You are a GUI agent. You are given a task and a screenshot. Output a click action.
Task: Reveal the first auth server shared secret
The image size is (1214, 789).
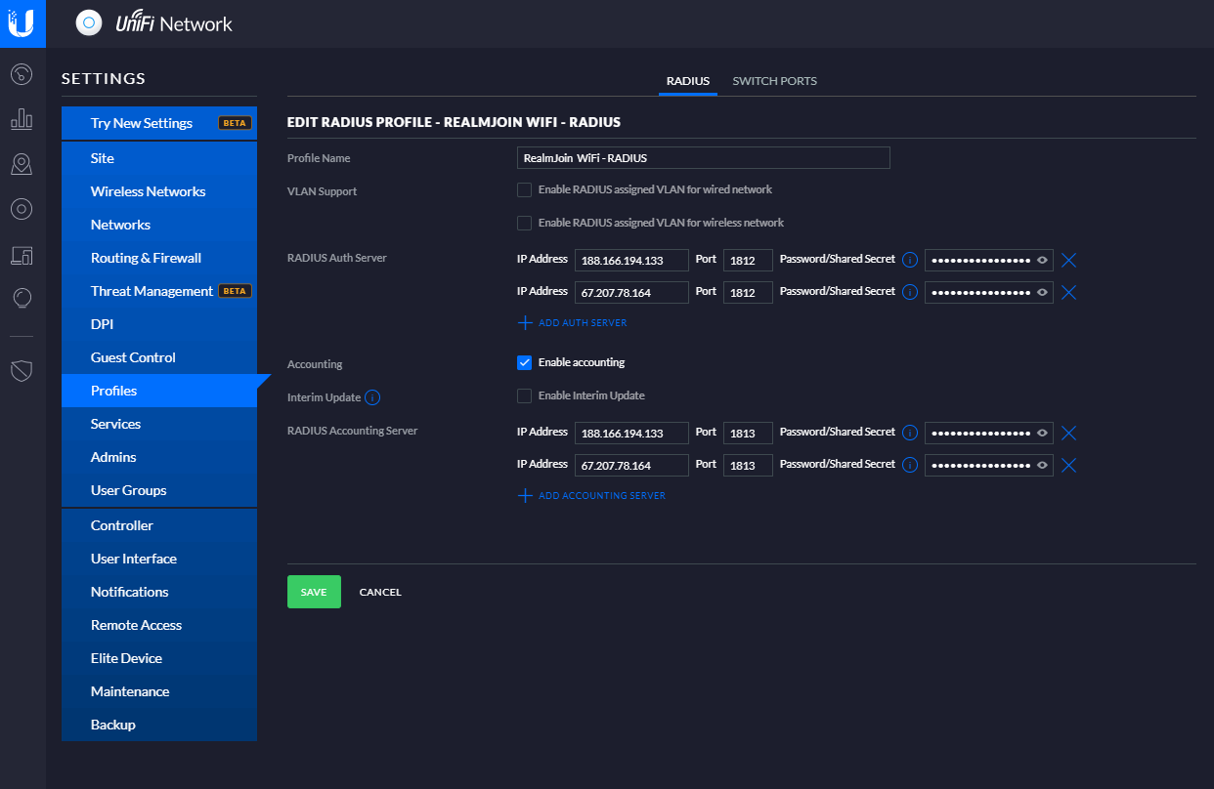pyautogui.click(x=1043, y=261)
